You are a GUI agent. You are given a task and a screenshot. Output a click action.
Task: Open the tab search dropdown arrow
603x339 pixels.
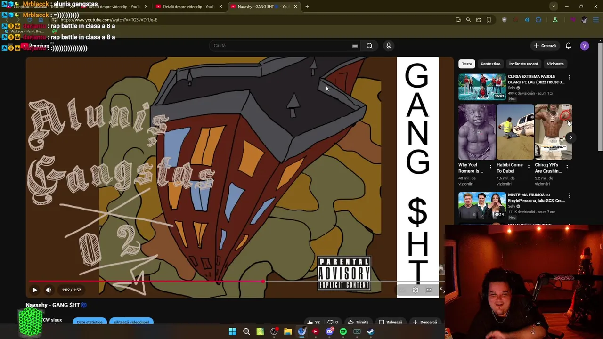[554, 7]
